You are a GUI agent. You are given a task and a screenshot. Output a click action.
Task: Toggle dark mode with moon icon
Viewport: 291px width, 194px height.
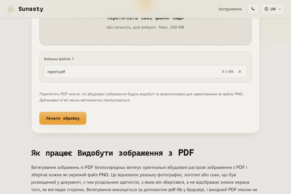253,9
